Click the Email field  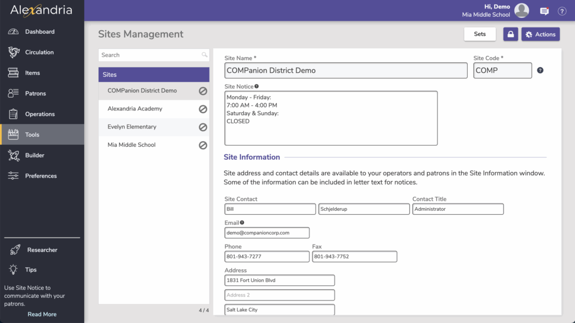point(267,233)
